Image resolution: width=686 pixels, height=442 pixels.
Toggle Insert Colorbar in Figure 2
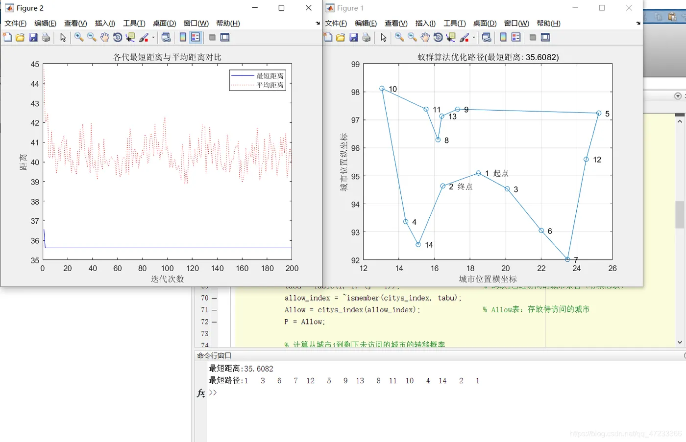(183, 37)
